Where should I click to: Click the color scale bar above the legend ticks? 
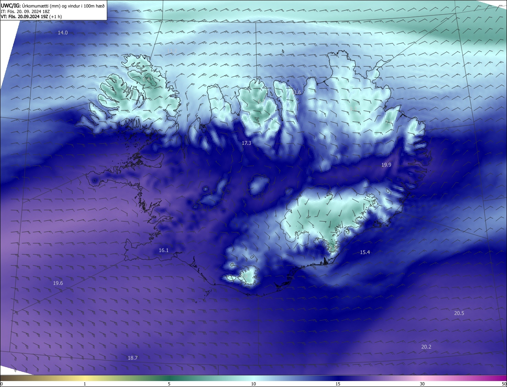[x=253, y=378]
